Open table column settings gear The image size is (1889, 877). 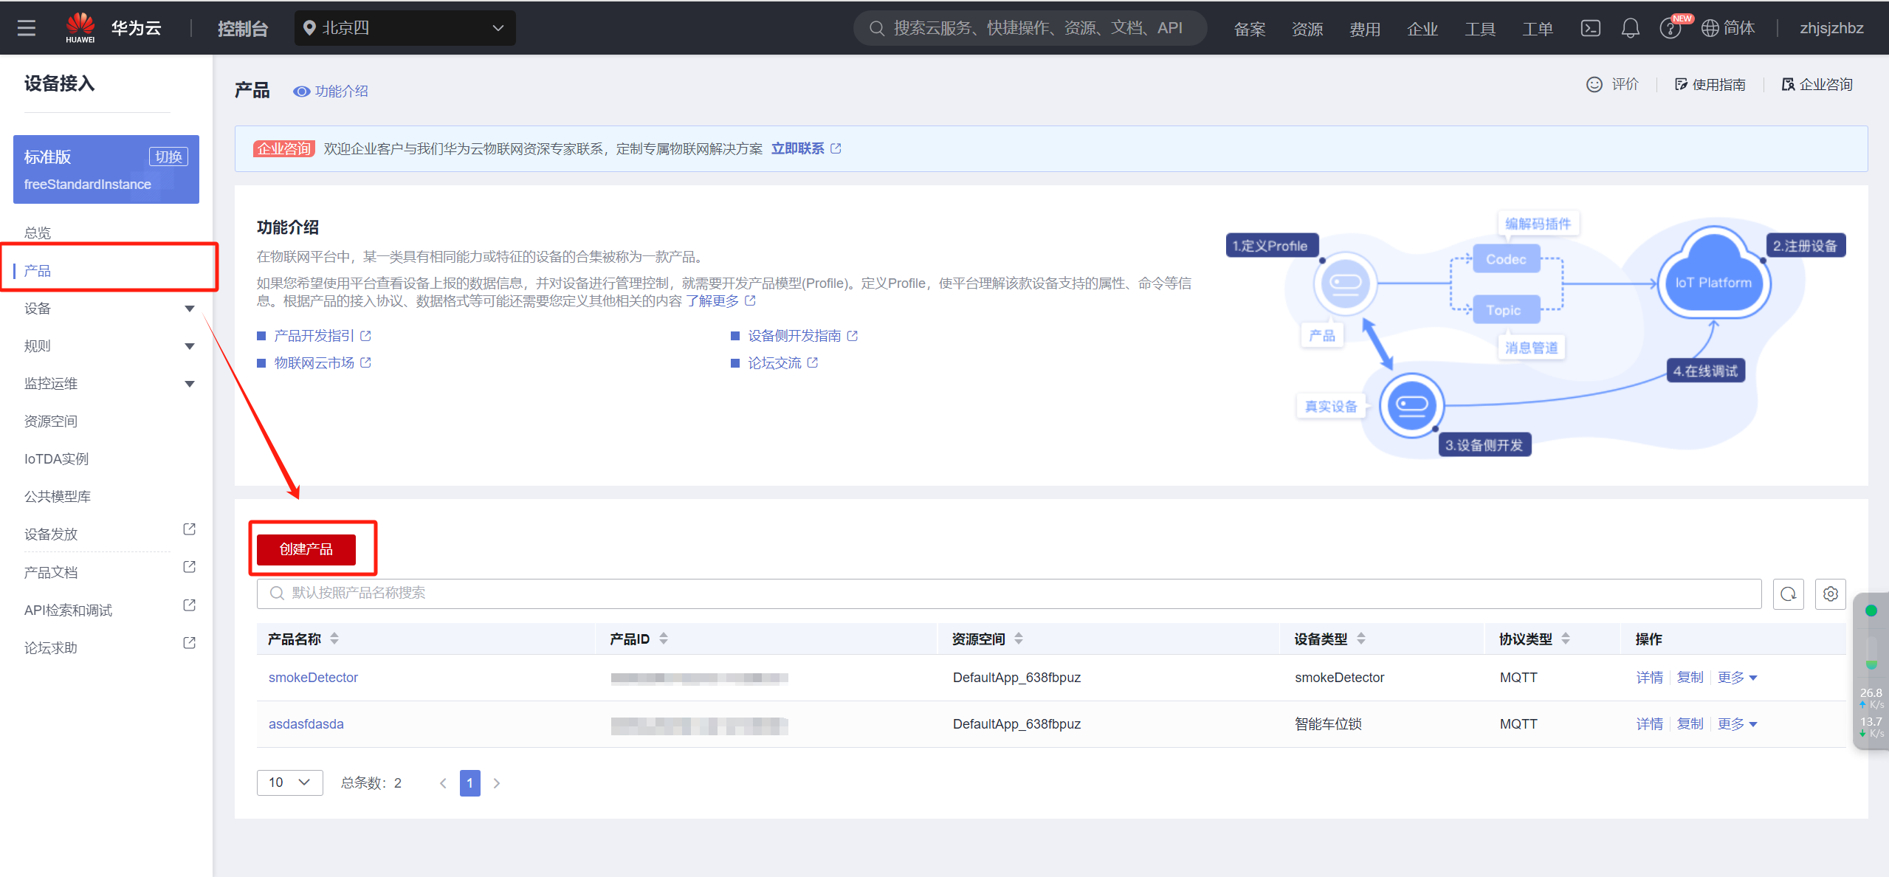tap(1830, 594)
